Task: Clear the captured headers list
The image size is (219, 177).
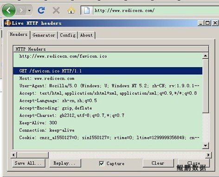Action: (x=158, y=163)
